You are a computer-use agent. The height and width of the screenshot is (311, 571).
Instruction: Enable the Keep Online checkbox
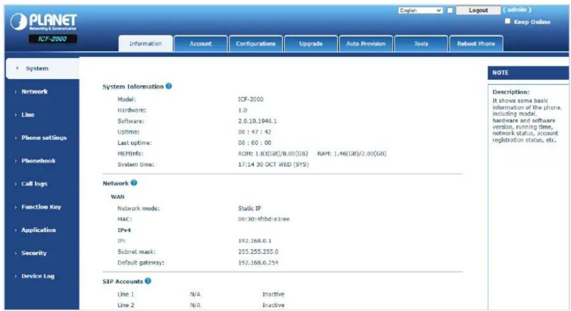pos(507,22)
